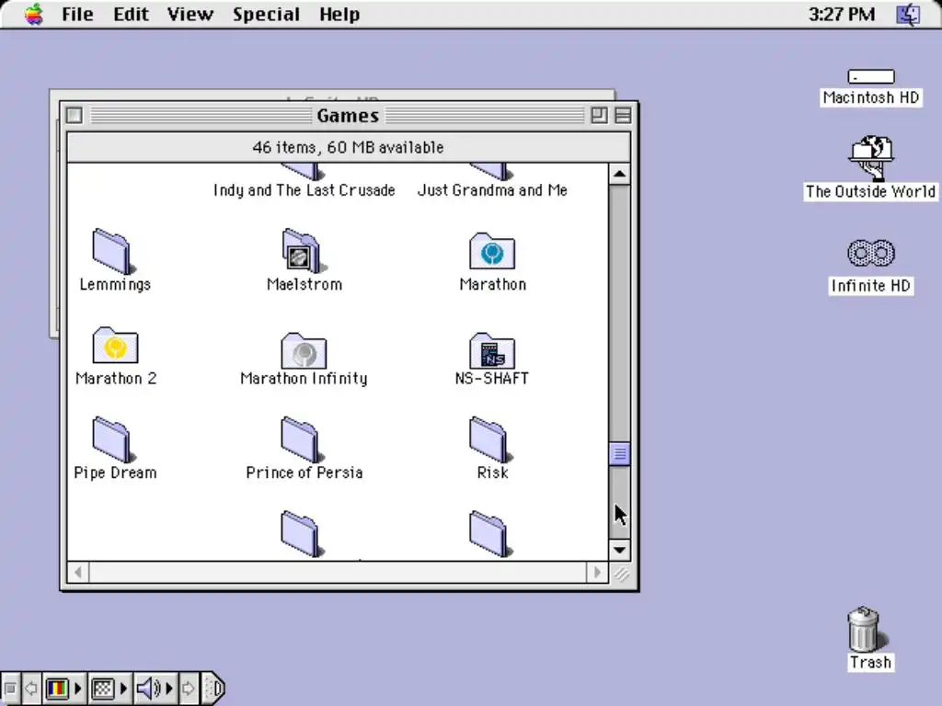This screenshot has height=706, width=942.
Task: Click the Games window zoom box
Action: (x=599, y=115)
